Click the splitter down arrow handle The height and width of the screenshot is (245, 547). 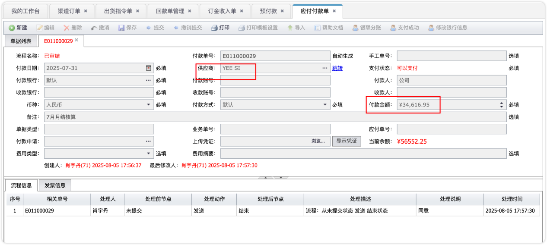click(281, 177)
